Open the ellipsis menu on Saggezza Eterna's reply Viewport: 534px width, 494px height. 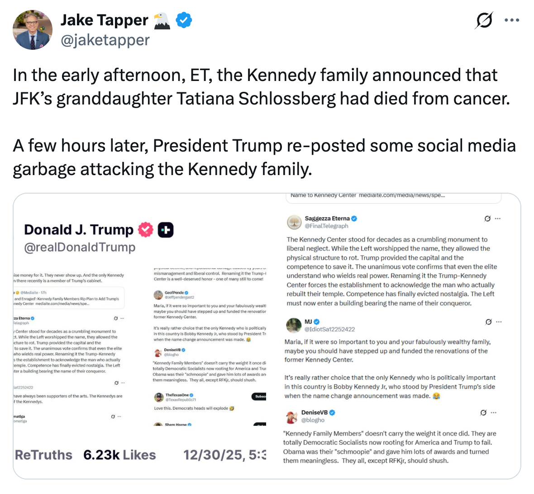pos(498,218)
